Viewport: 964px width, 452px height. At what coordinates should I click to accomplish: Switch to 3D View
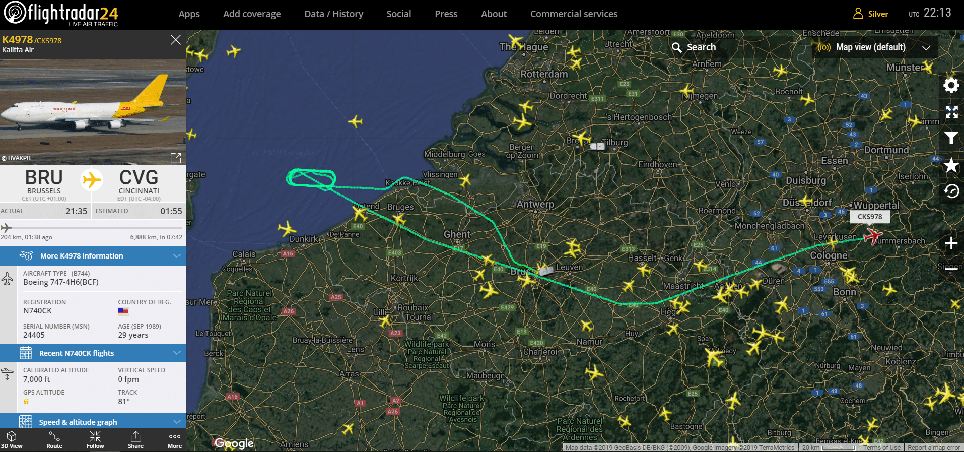(12, 439)
